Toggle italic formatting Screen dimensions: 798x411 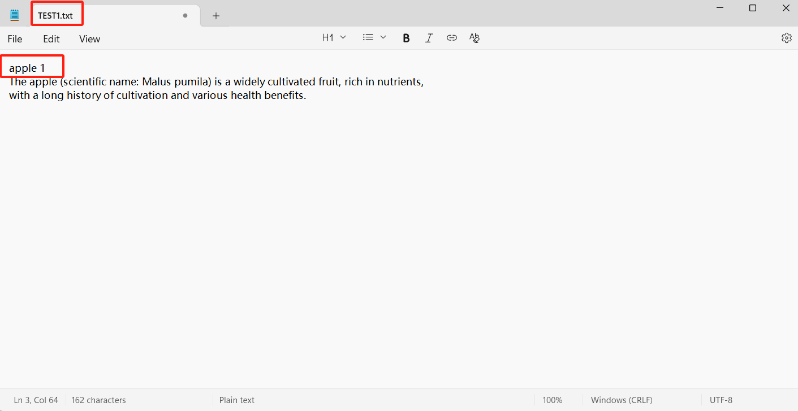(429, 38)
